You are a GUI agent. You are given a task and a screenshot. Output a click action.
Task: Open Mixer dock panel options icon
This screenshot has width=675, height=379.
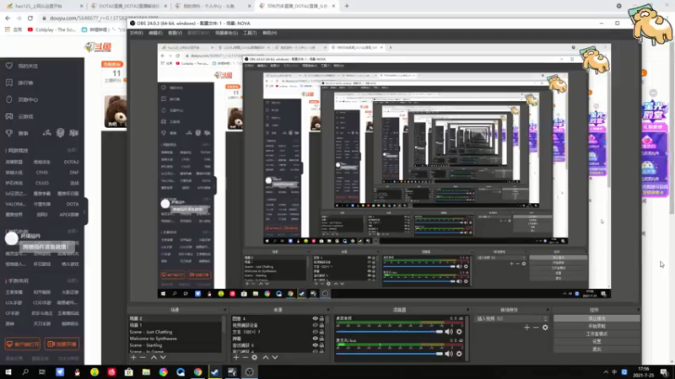[467, 310]
